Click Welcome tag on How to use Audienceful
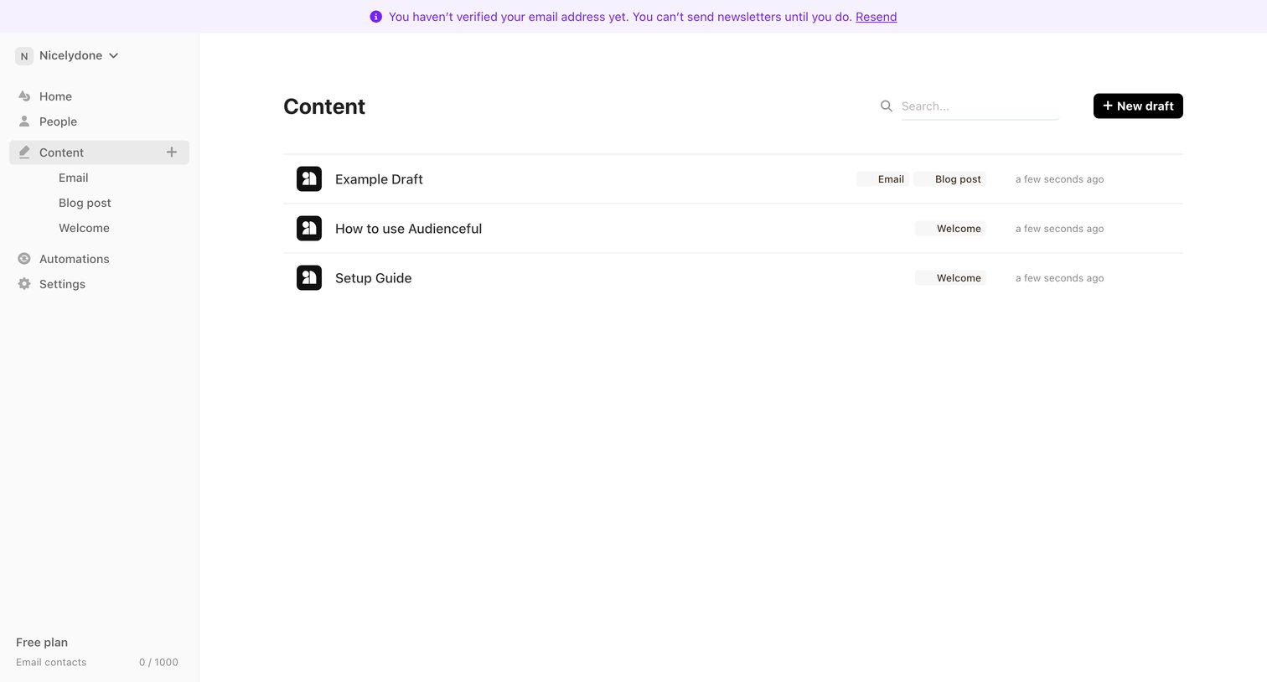The image size is (1267, 682). (950, 229)
